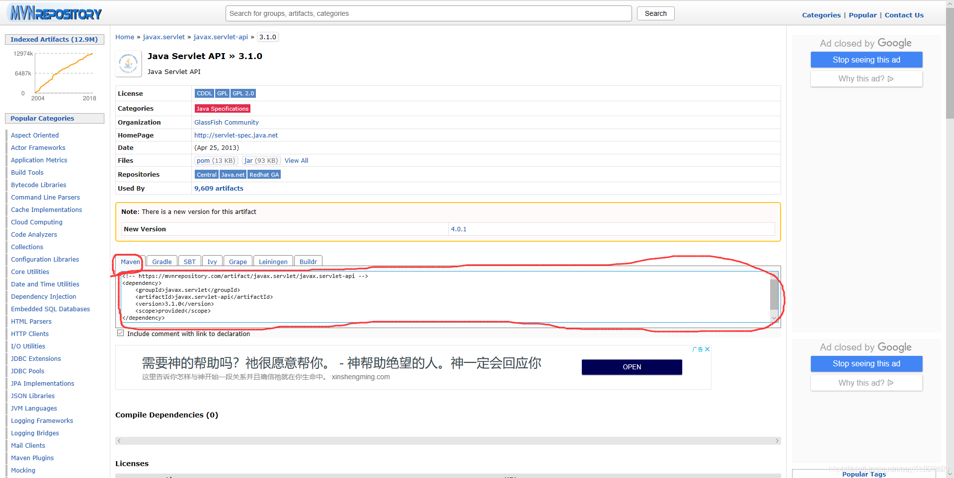Image resolution: width=954 pixels, height=478 pixels.
Task: Click upper Stop seeing this ad button
Action: click(867, 60)
